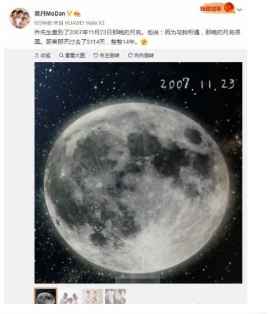Select the moon thumbnail
This screenshot has width=269, height=314.
click(46, 296)
